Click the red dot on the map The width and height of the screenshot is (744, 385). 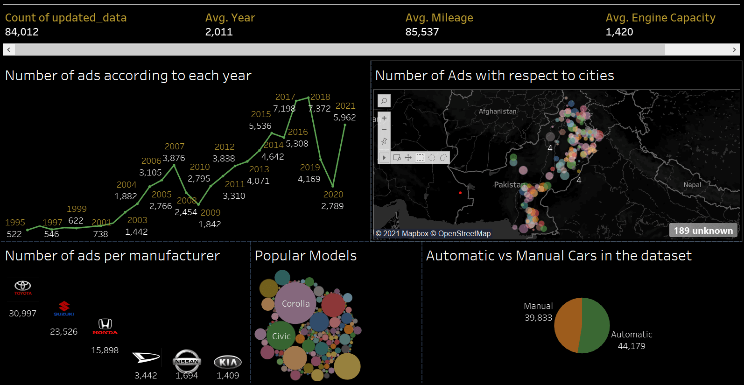(x=460, y=193)
